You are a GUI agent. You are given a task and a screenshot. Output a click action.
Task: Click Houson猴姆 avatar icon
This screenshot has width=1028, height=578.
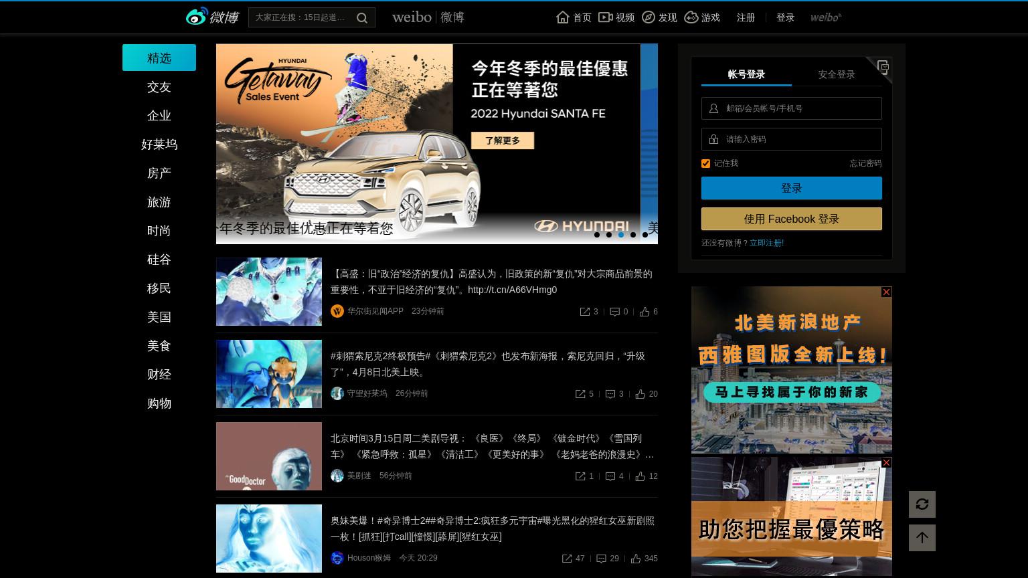(x=337, y=558)
